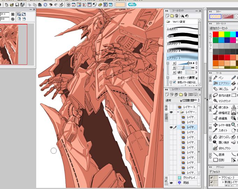Create new layer folder icon

(x=181, y=94)
